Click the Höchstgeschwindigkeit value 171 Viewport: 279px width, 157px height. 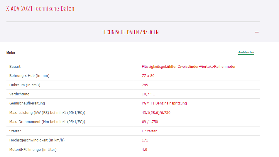pyautogui.click(x=145, y=140)
